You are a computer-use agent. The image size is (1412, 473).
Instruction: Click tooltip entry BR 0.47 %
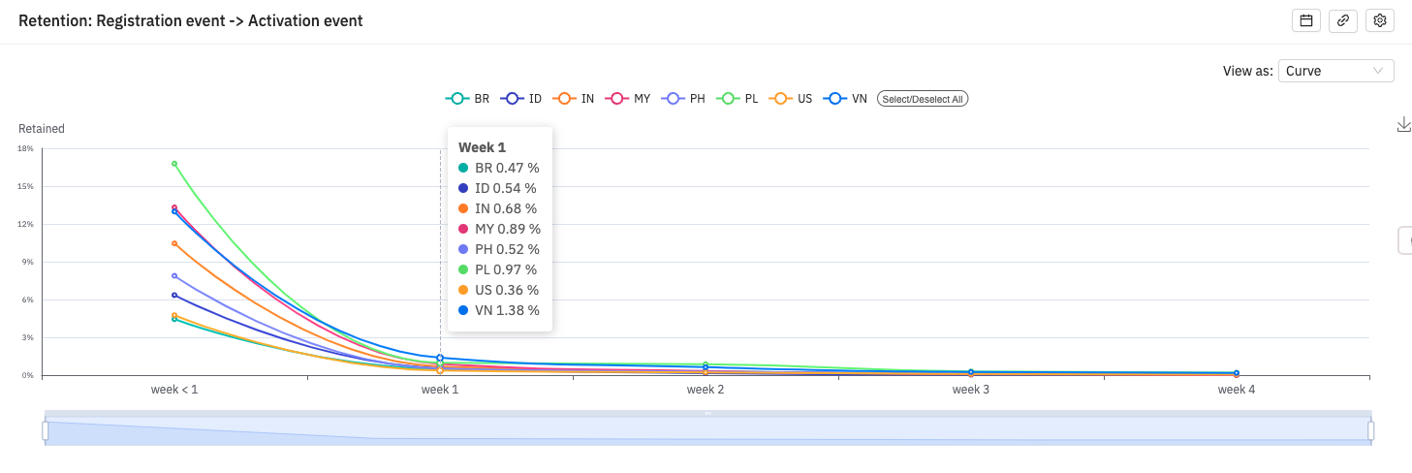click(499, 168)
